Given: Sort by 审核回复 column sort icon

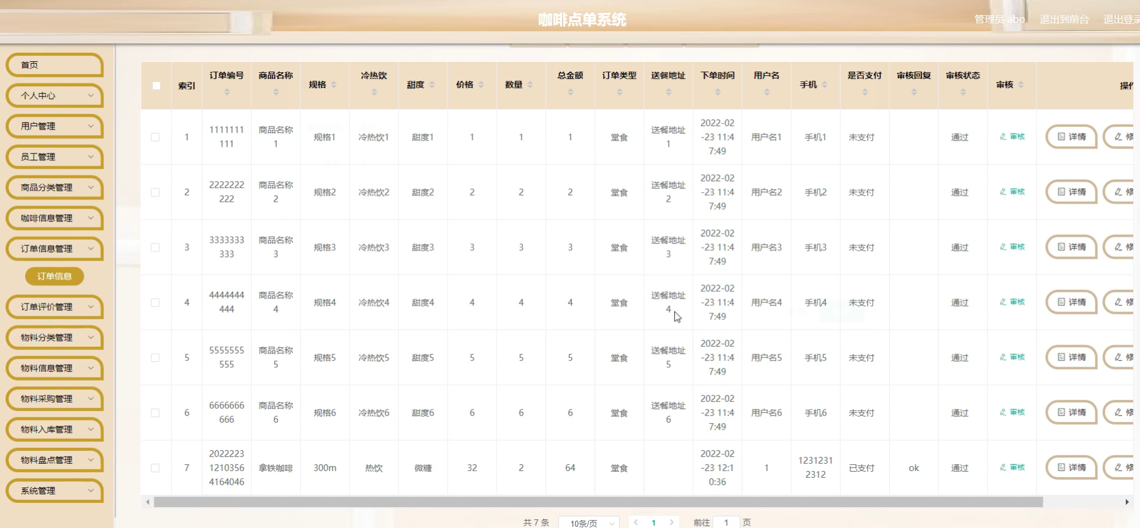Looking at the screenshot, I should pos(914,92).
